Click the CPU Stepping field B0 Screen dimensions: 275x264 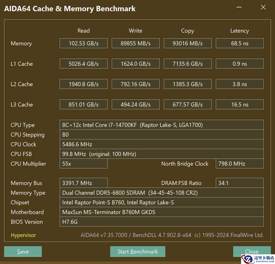[162, 135]
